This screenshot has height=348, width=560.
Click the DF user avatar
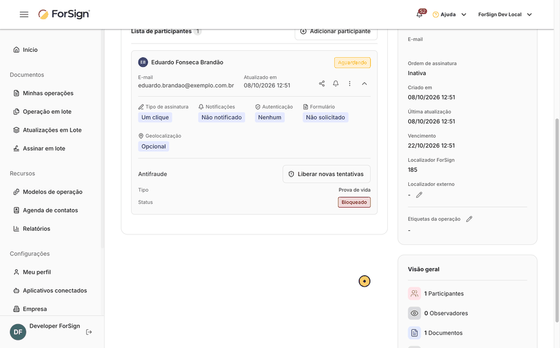pyautogui.click(x=18, y=332)
